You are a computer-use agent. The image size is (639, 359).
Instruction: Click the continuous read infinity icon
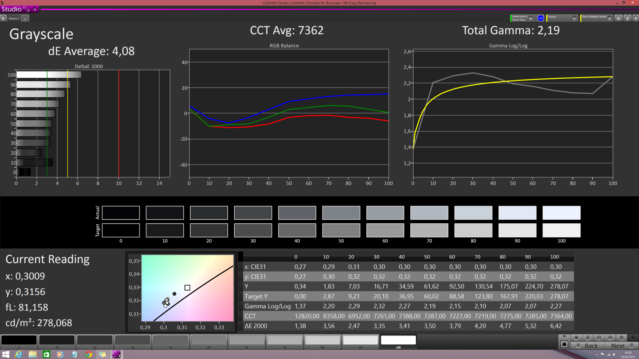click(x=610, y=338)
